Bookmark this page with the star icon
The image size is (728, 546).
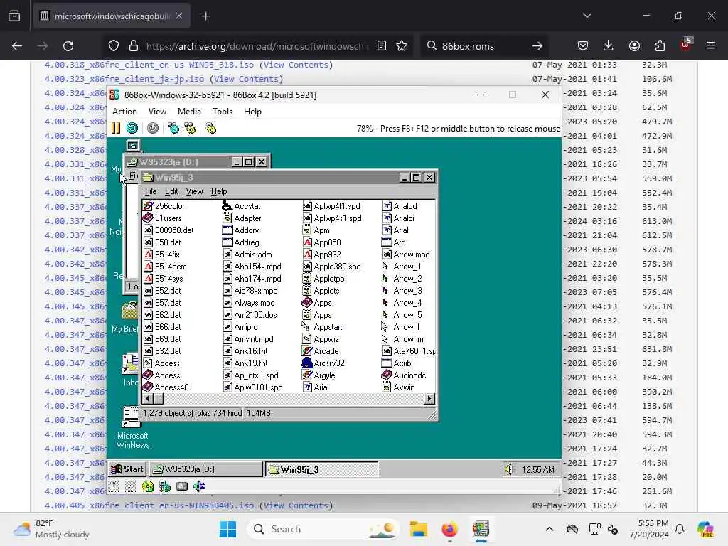click(402, 46)
